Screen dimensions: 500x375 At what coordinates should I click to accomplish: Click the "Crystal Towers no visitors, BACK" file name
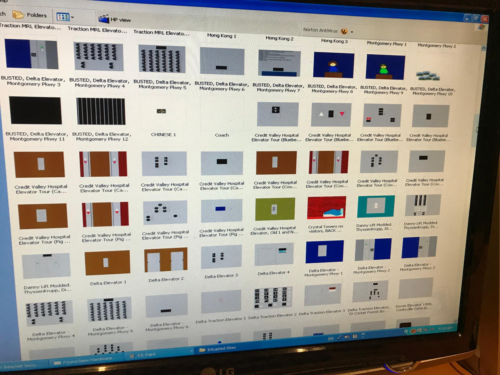[325, 229]
